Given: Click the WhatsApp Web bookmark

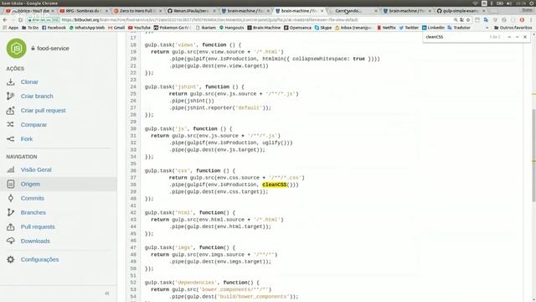Looking at the screenshot, I should 87,28.
